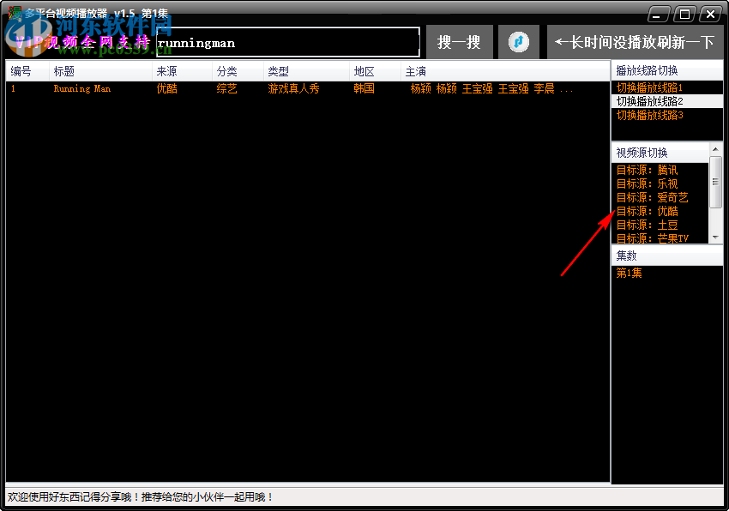Click the down arrow of the video source scrollbar
This screenshot has height=511, width=729.
click(715, 237)
